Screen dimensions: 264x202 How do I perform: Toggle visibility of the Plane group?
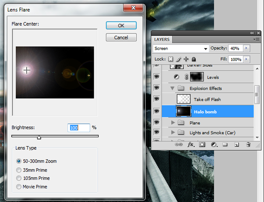[156, 122]
